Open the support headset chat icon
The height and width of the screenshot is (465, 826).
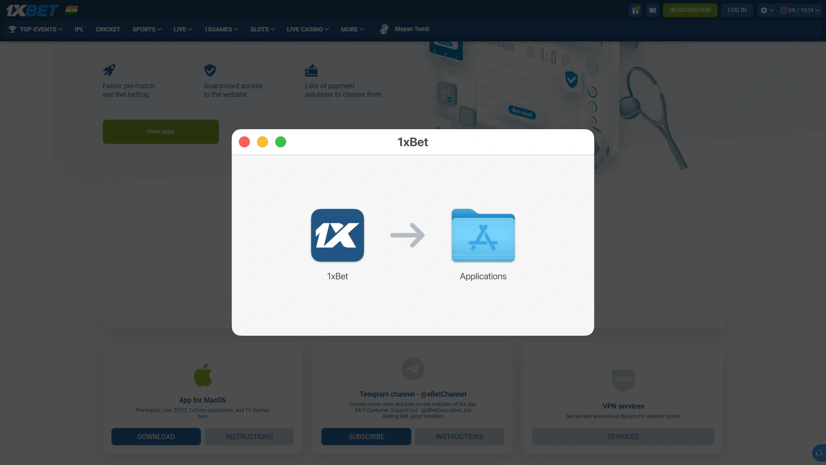pyautogui.click(x=819, y=453)
